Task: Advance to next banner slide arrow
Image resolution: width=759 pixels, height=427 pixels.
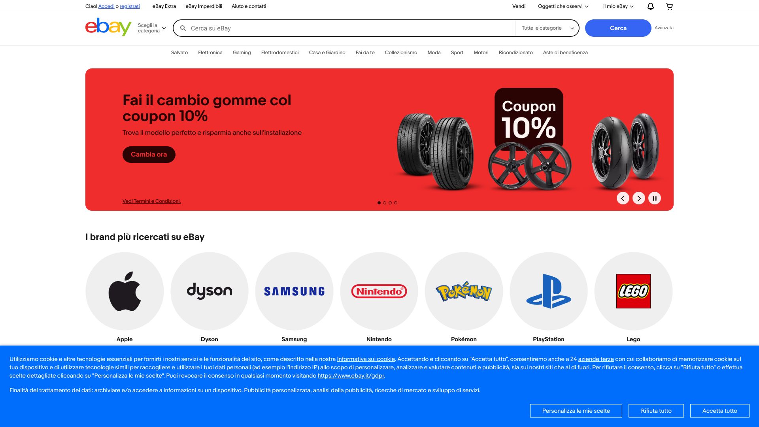Action: pyautogui.click(x=639, y=198)
